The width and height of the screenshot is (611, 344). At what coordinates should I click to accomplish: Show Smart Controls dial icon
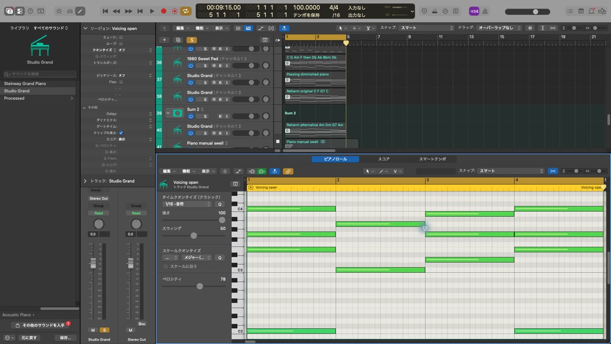click(59, 11)
